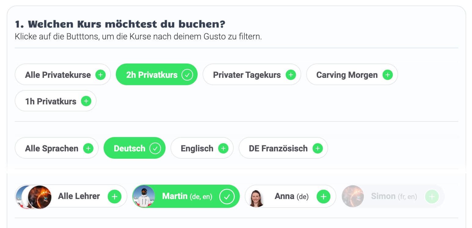Deselect the 2h Privatkurs filter
This screenshot has height=228, width=472.
point(152,75)
